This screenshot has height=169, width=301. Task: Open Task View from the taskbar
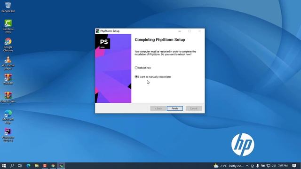pos(20,166)
